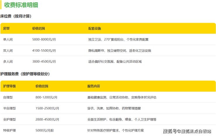Select the 多人间 row label
This screenshot has height=136, width=216.
coord(8,62)
